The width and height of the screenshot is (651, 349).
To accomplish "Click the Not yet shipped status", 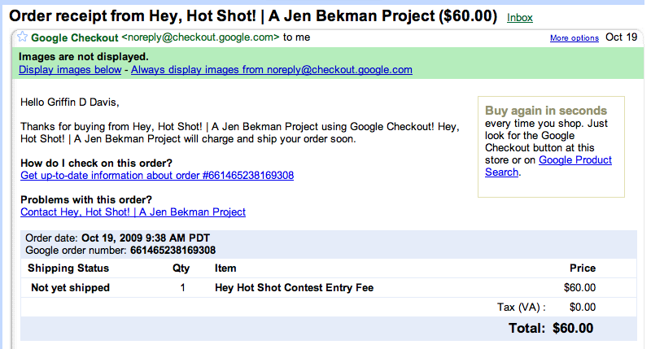I will (x=70, y=287).
